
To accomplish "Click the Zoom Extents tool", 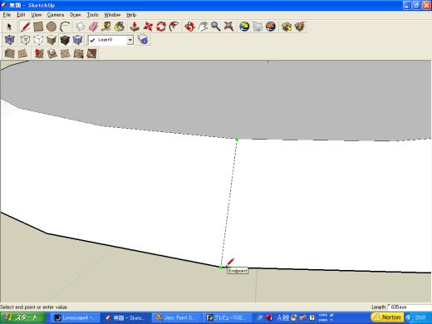I will 228,27.
